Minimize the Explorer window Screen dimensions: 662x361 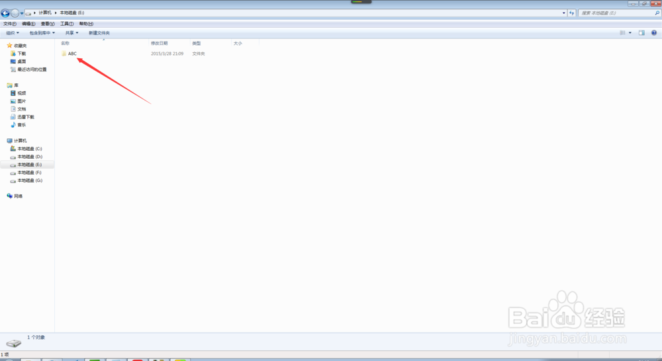tap(633, 3)
